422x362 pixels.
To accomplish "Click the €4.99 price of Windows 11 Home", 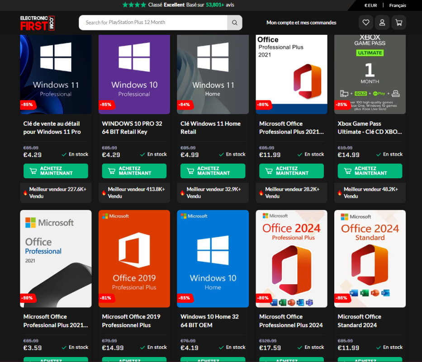I will (190, 155).
